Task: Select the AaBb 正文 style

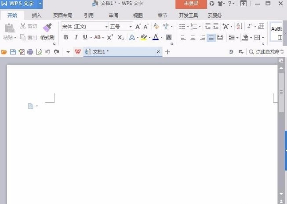Action: 276,32
